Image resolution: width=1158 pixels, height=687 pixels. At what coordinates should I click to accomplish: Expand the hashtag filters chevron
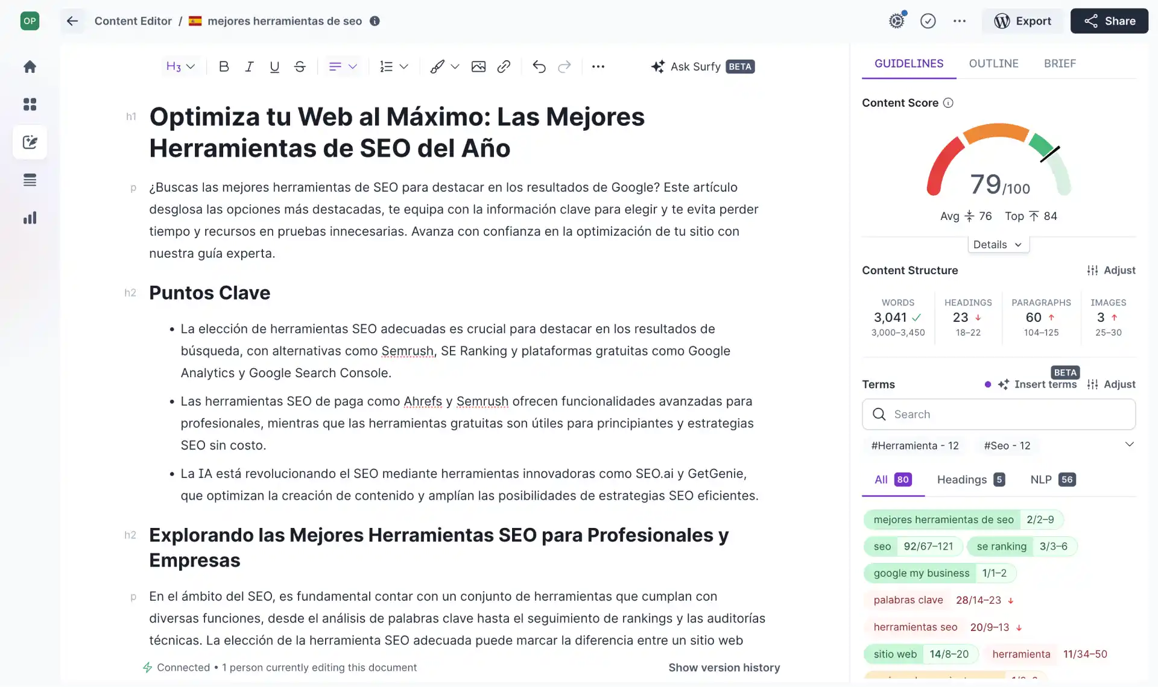[x=1129, y=444]
